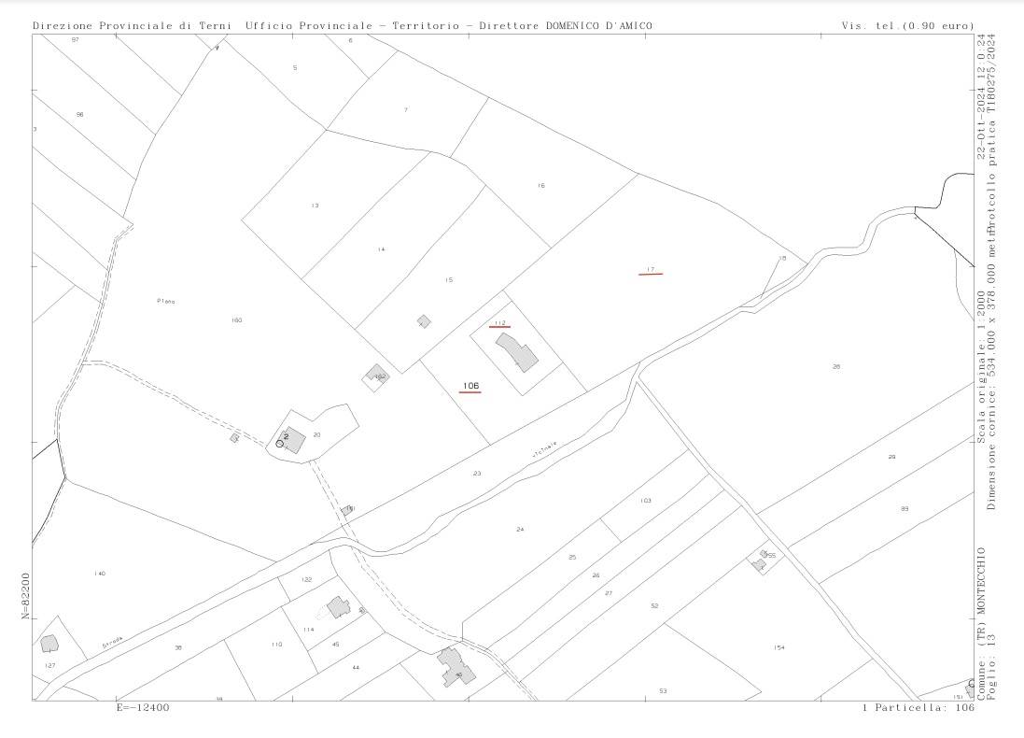Click the 'E=-12400' coordinate label

[x=143, y=708]
